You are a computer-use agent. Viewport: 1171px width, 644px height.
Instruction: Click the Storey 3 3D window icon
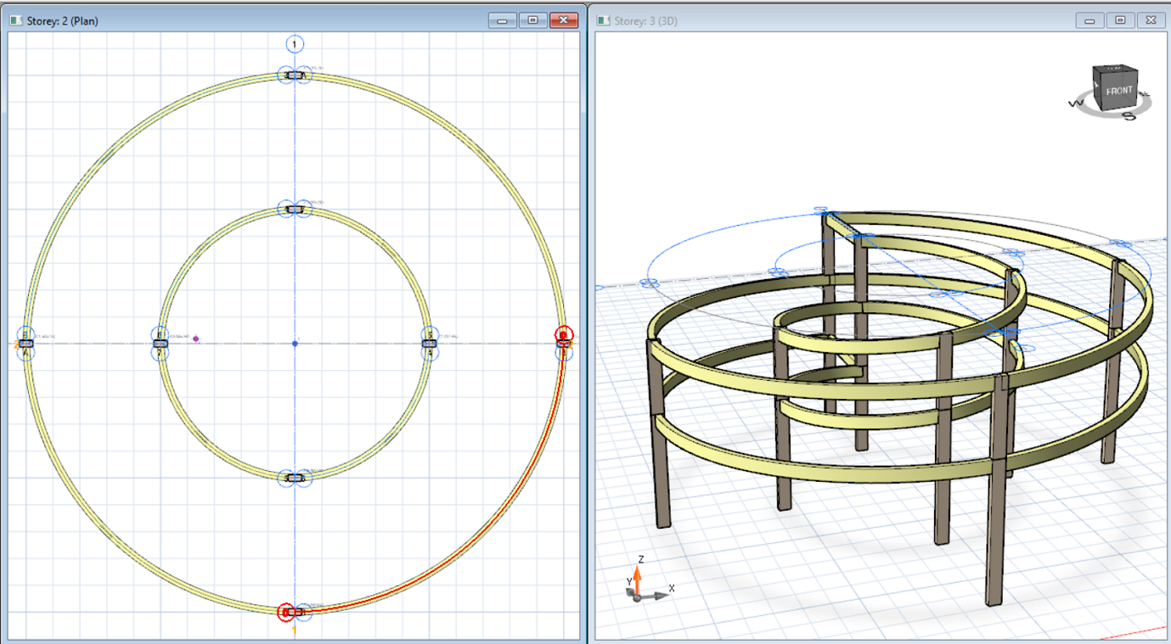[604, 20]
